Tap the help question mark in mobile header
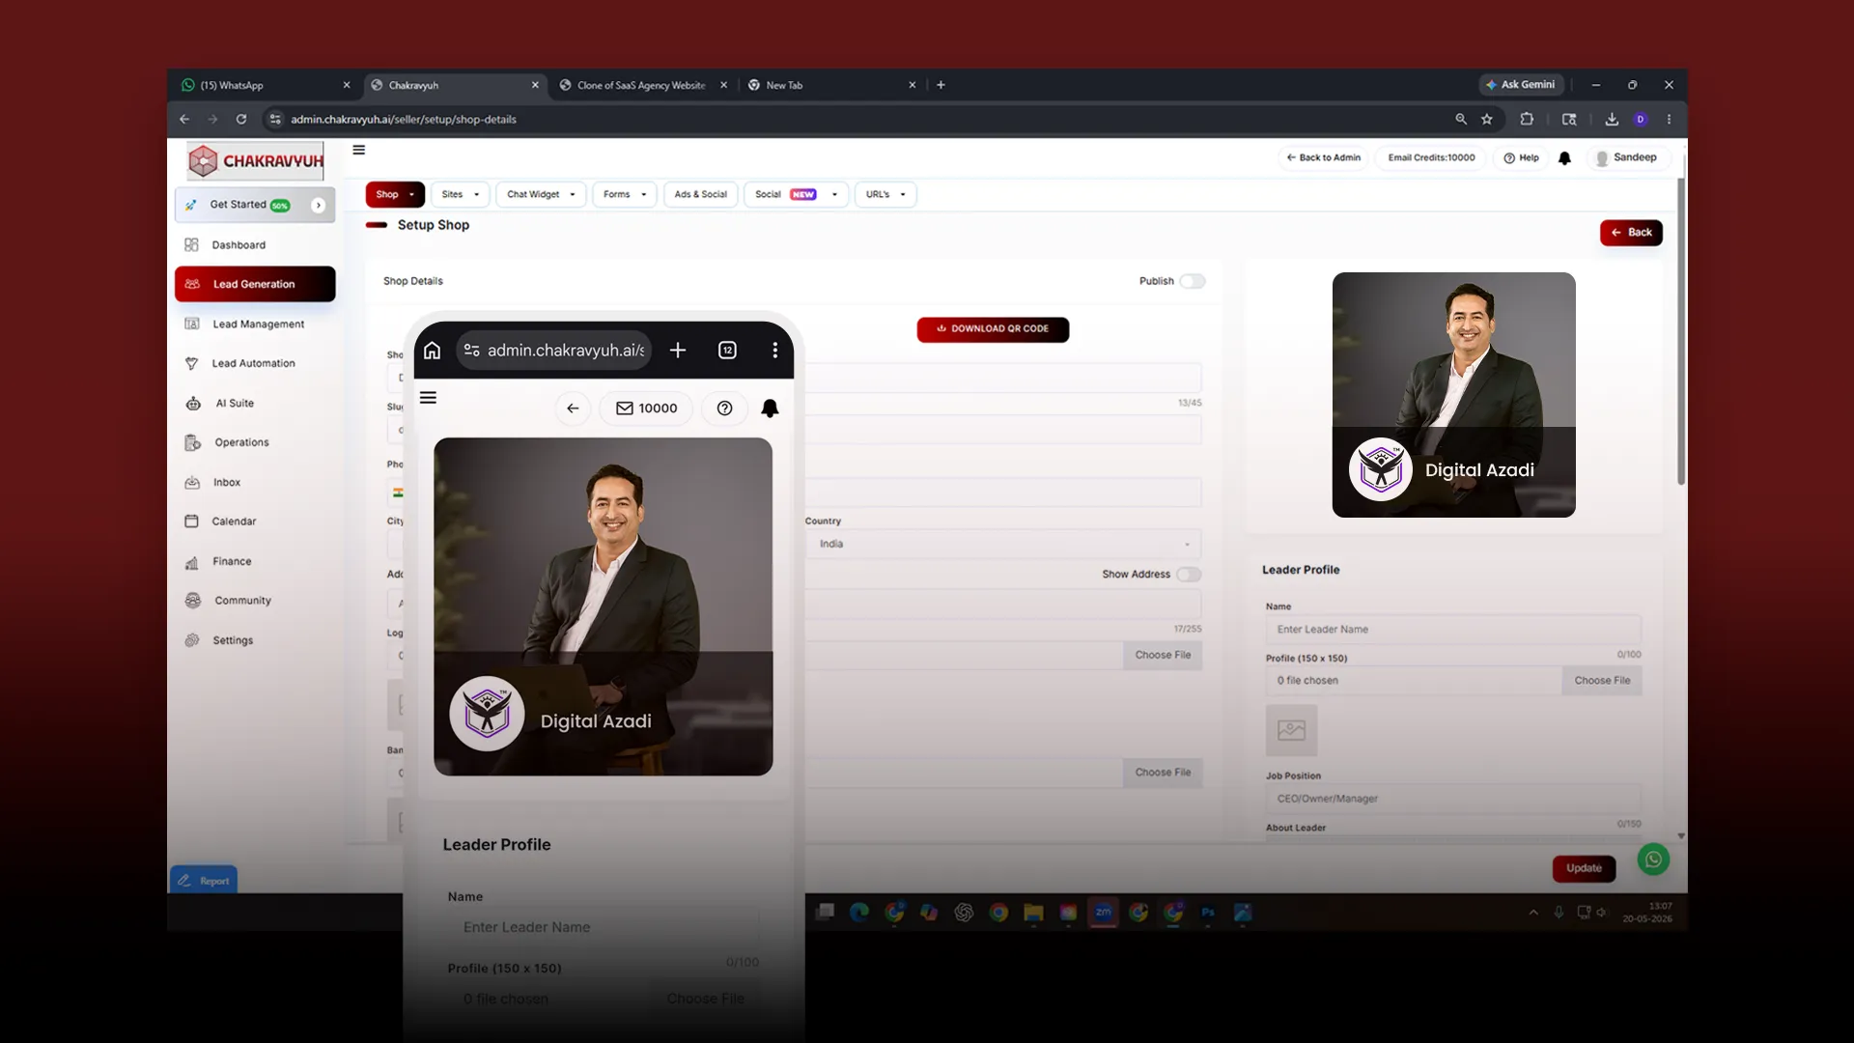Viewport: 1854px width, 1043px height. pyautogui.click(x=724, y=409)
